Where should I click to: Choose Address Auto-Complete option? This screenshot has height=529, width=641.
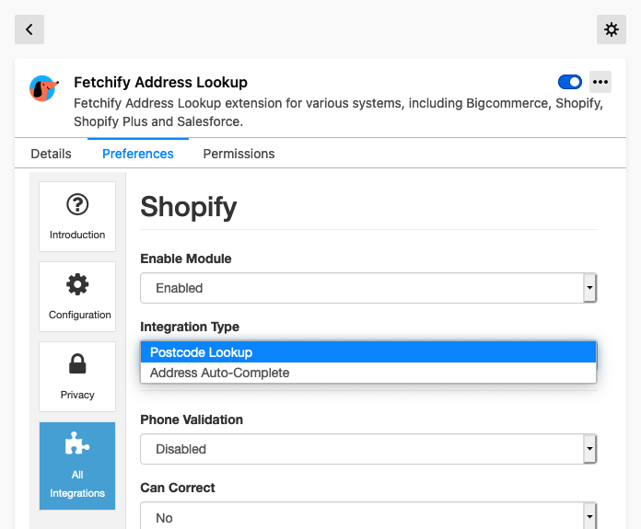(x=368, y=373)
